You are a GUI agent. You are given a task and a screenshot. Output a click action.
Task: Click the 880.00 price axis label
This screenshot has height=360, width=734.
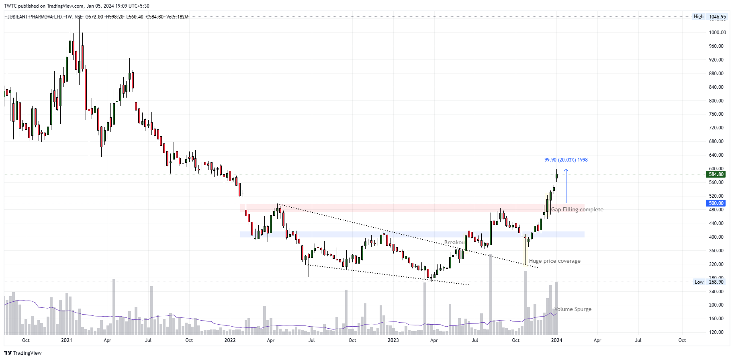coord(716,74)
